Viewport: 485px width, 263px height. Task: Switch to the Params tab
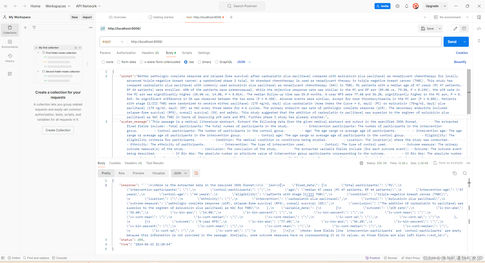pyautogui.click(x=105, y=53)
